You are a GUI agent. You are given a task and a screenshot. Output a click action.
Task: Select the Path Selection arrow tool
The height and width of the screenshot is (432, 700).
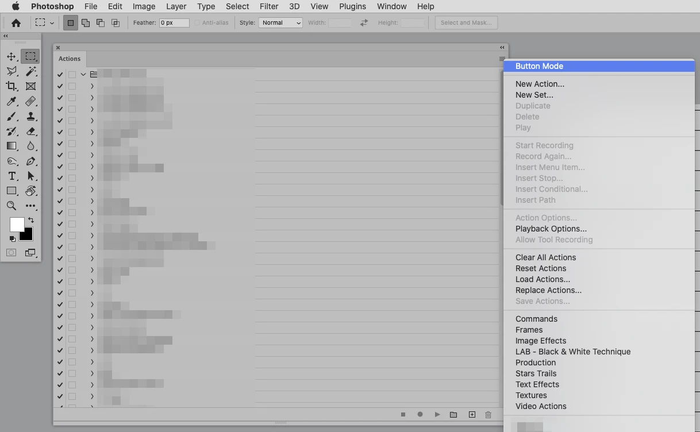pyautogui.click(x=30, y=176)
